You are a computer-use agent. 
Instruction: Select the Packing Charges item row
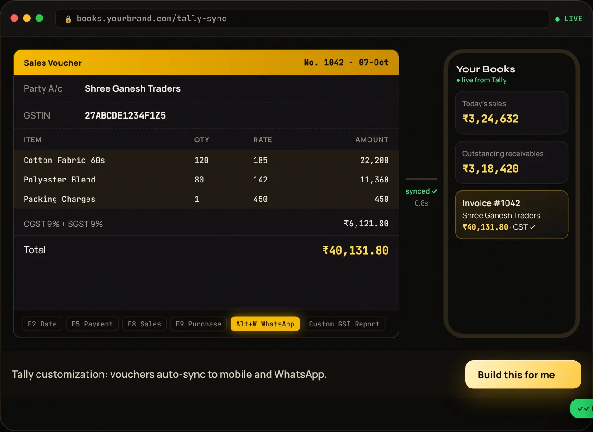pos(206,199)
